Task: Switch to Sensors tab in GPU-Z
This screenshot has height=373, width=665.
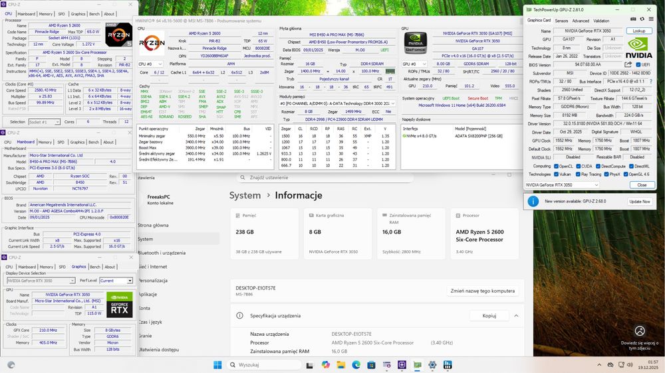Action: click(x=561, y=21)
